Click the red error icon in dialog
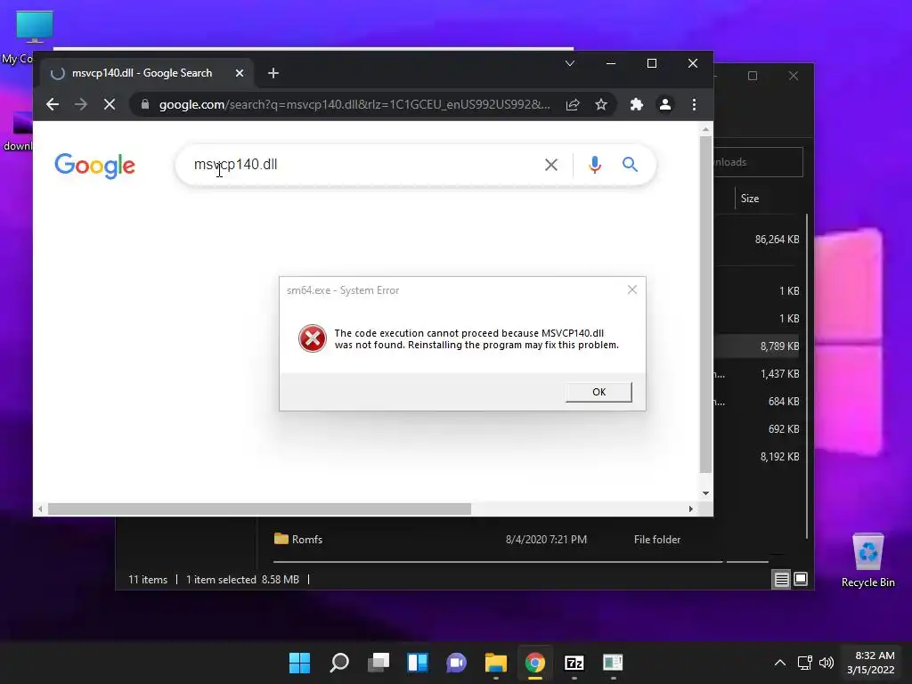The height and width of the screenshot is (684, 912). pyautogui.click(x=313, y=338)
